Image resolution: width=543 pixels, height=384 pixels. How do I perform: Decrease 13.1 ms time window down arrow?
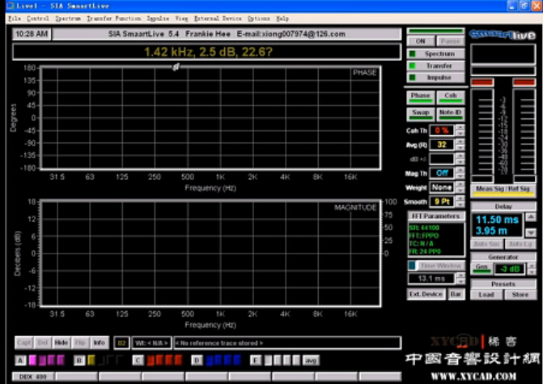[x=460, y=281]
